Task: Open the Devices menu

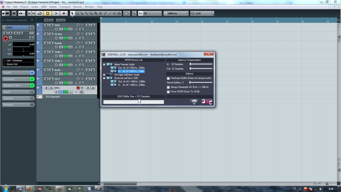Action: (77, 7)
